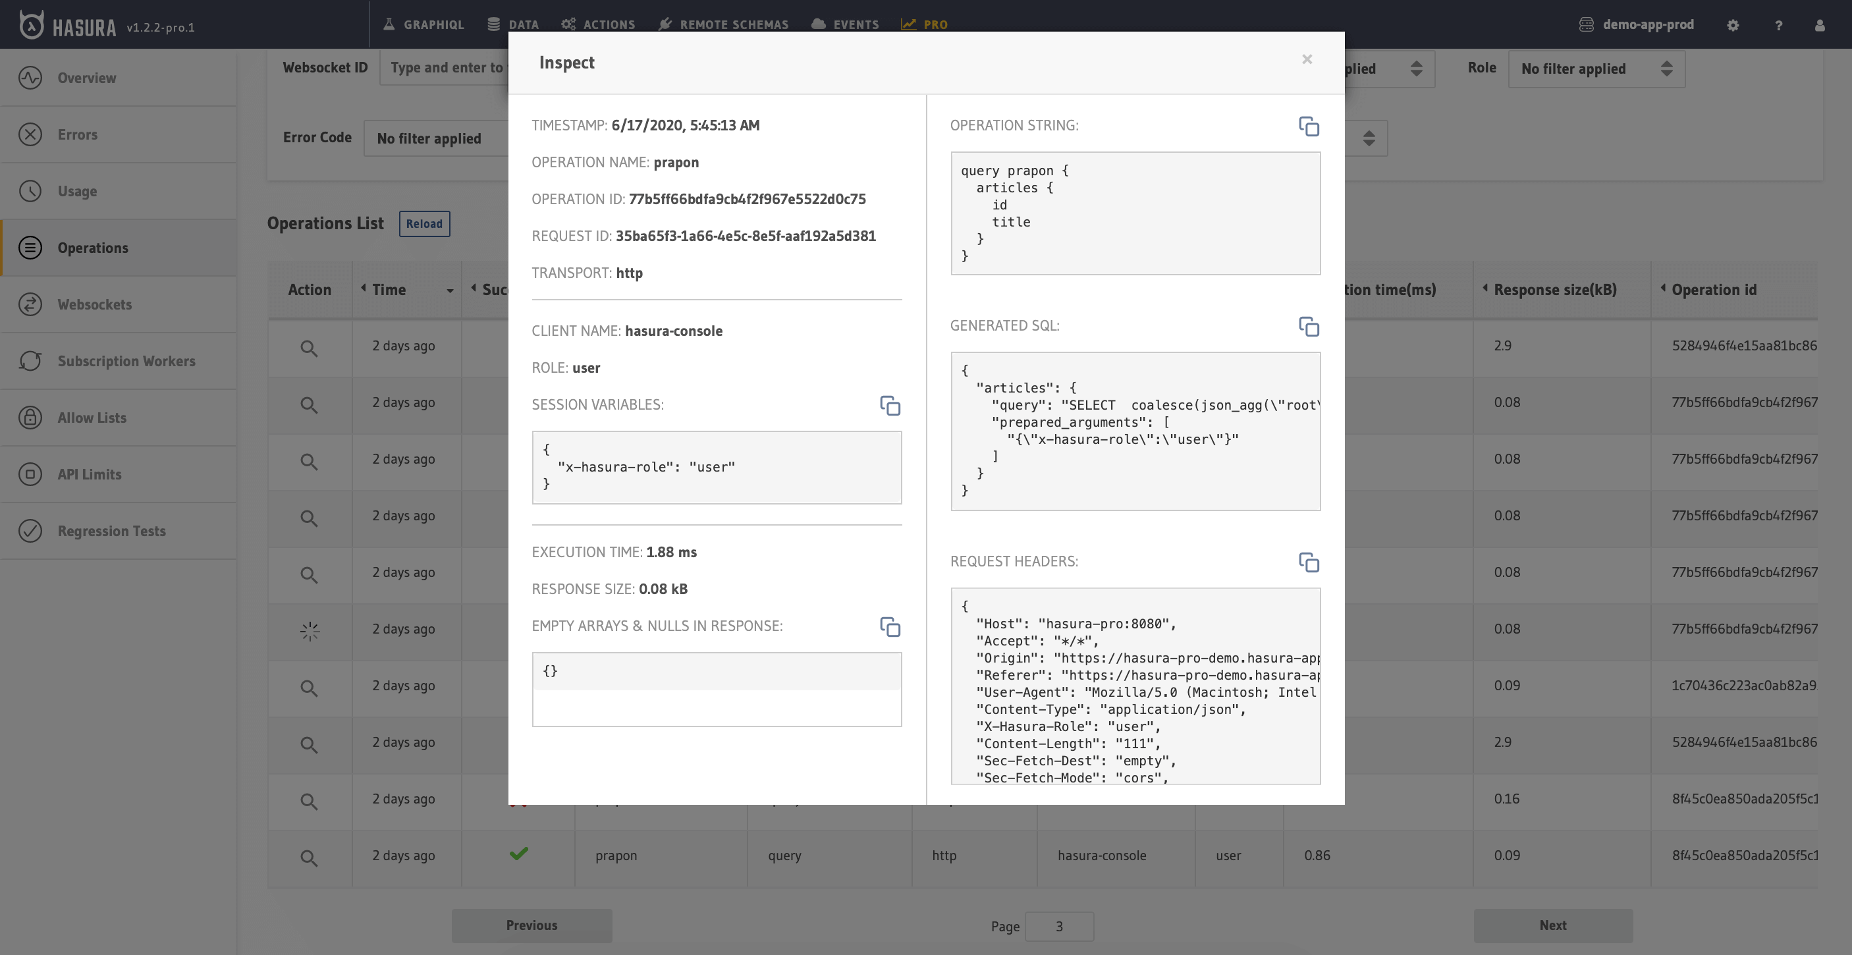1852x955 pixels.
Task: Open API Limits section
Action: click(119, 475)
